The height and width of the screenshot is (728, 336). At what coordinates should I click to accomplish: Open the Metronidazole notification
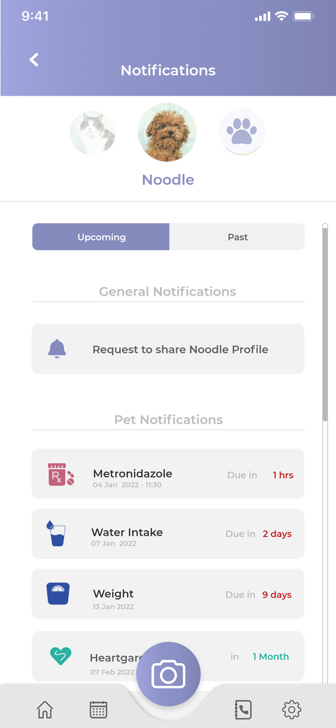click(x=168, y=473)
